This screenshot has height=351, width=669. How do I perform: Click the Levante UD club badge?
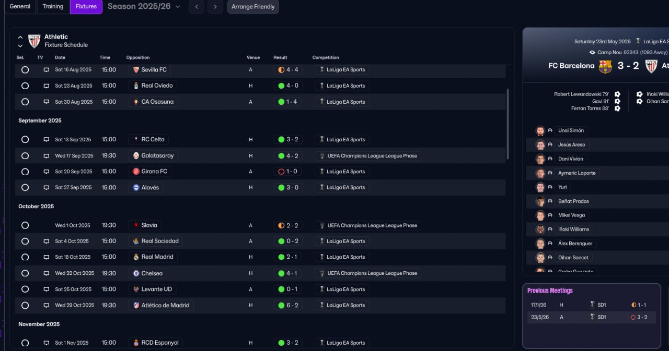[x=136, y=289]
